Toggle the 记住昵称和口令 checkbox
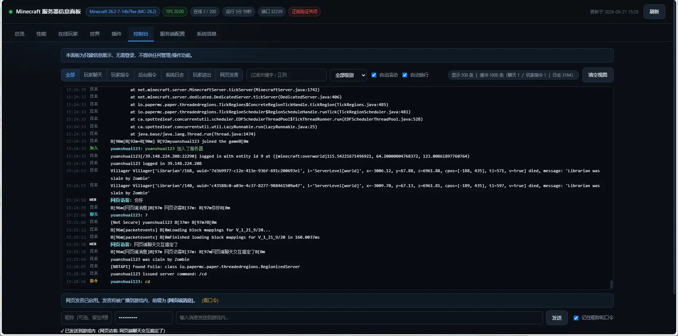678x336 pixels. [x=576, y=318]
